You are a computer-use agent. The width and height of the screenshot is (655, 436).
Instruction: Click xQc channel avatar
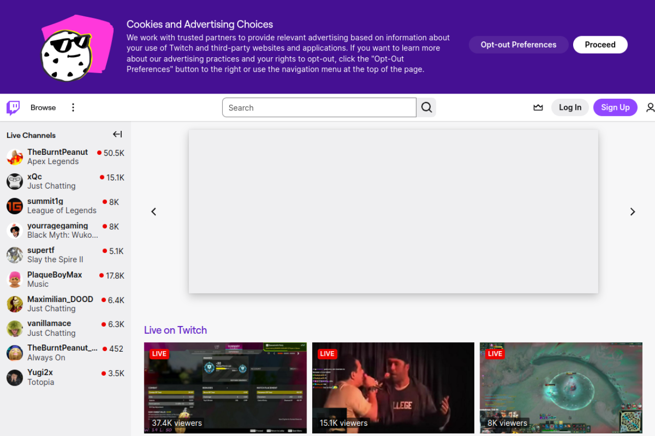pyautogui.click(x=15, y=181)
